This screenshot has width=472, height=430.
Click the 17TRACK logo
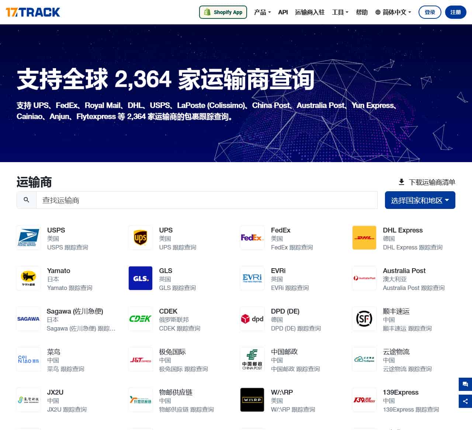tap(33, 12)
